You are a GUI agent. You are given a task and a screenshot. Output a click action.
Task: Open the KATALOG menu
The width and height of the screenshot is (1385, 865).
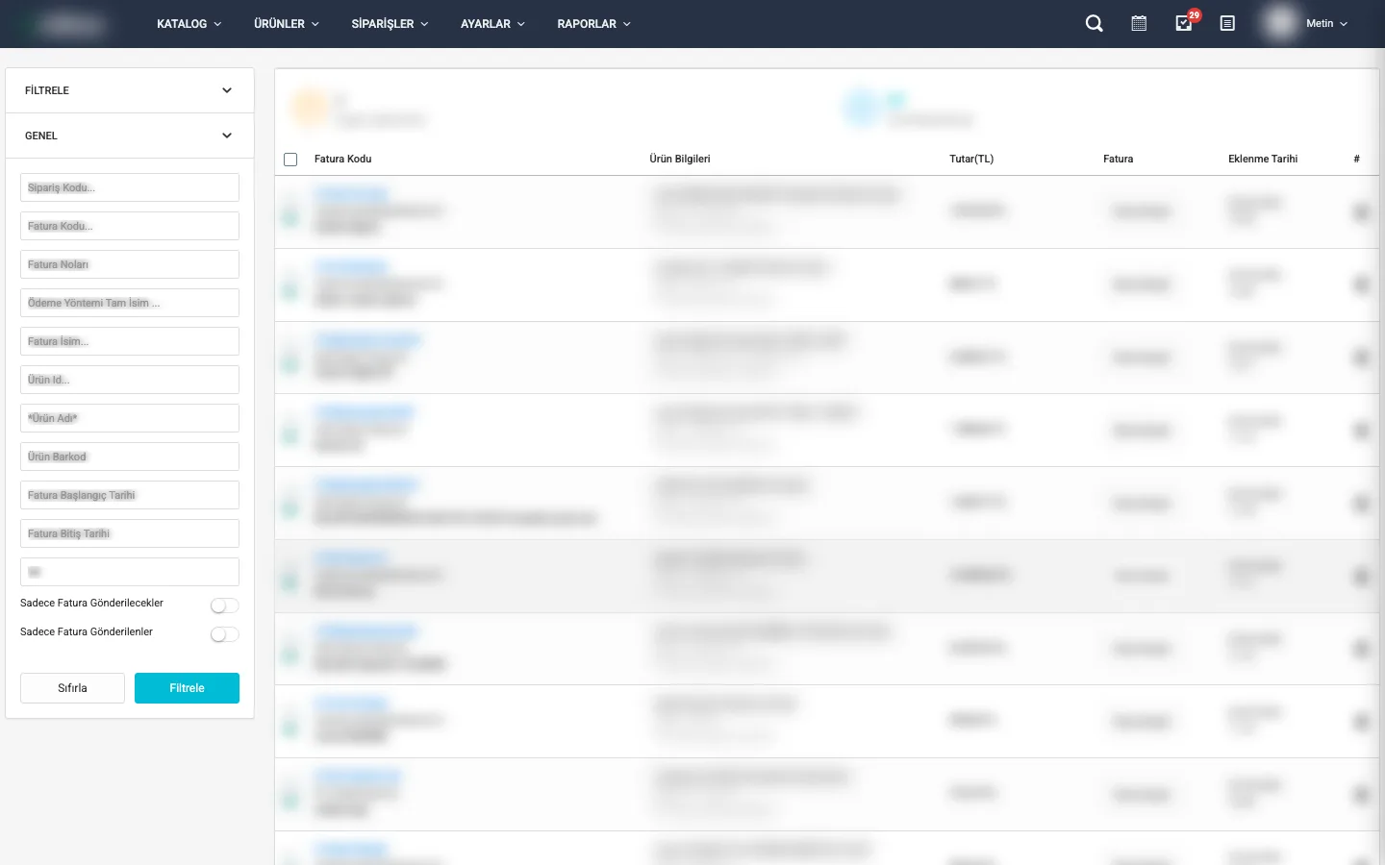click(x=189, y=24)
